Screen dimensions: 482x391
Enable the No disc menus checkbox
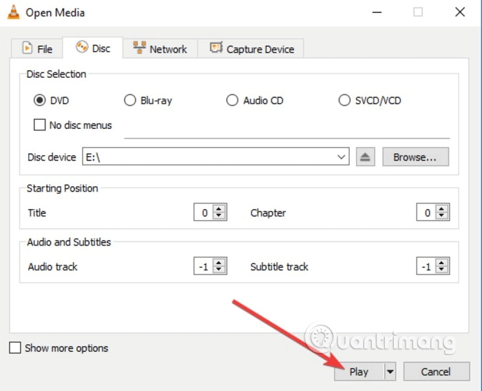(x=39, y=126)
